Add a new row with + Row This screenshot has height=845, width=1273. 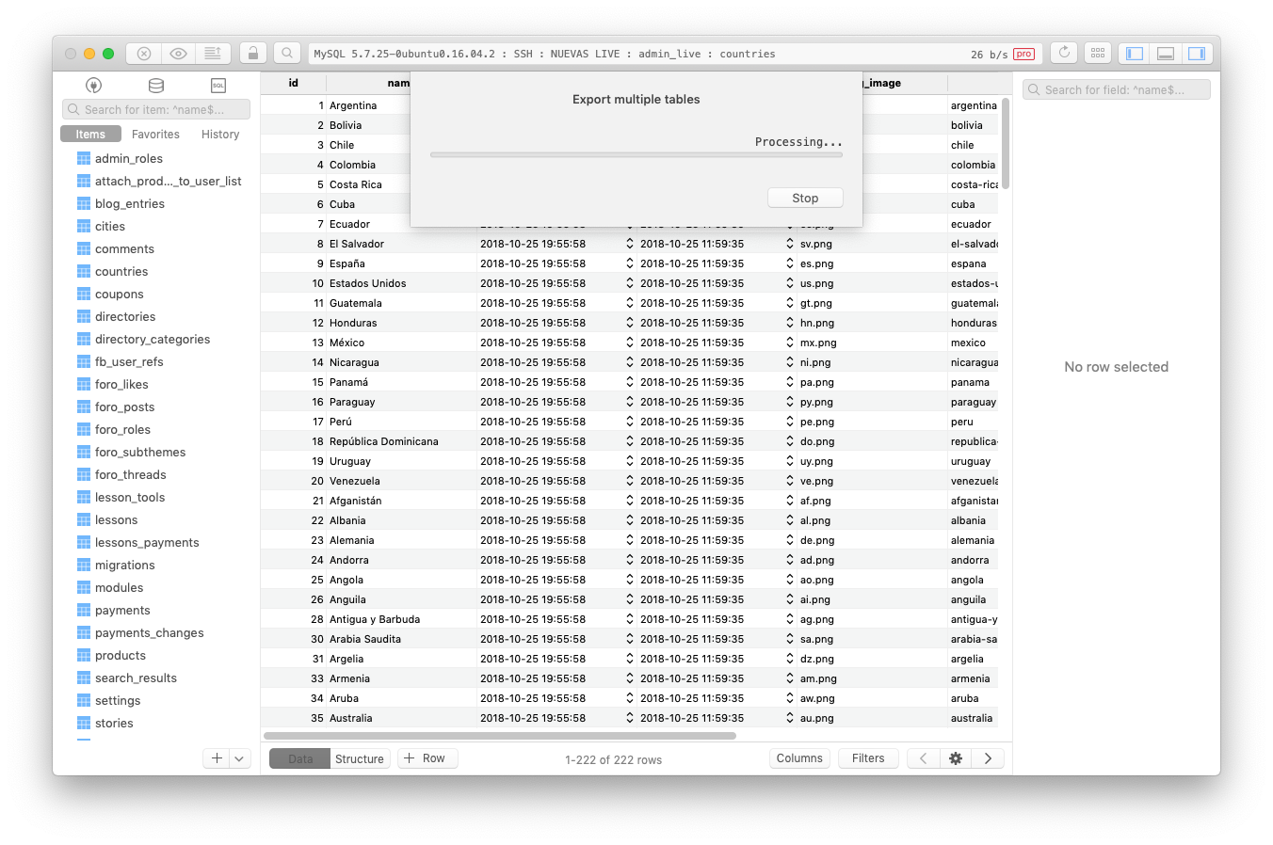click(427, 757)
